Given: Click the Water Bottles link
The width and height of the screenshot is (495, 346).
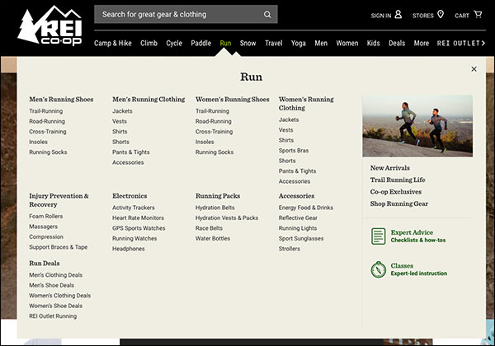Looking at the screenshot, I should pos(213,239).
